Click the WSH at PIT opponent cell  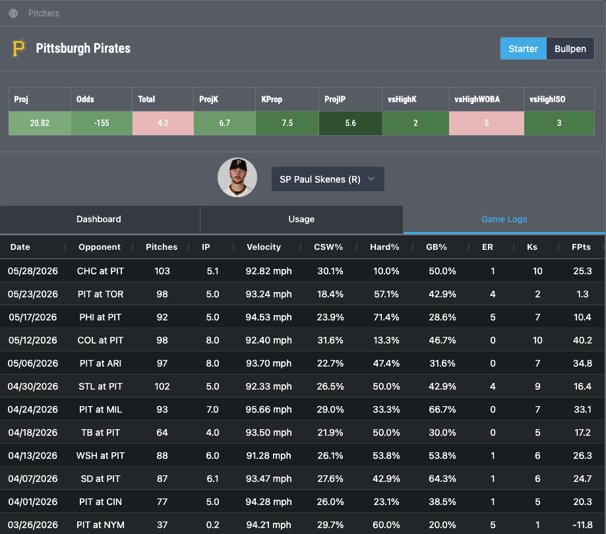[100, 456]
